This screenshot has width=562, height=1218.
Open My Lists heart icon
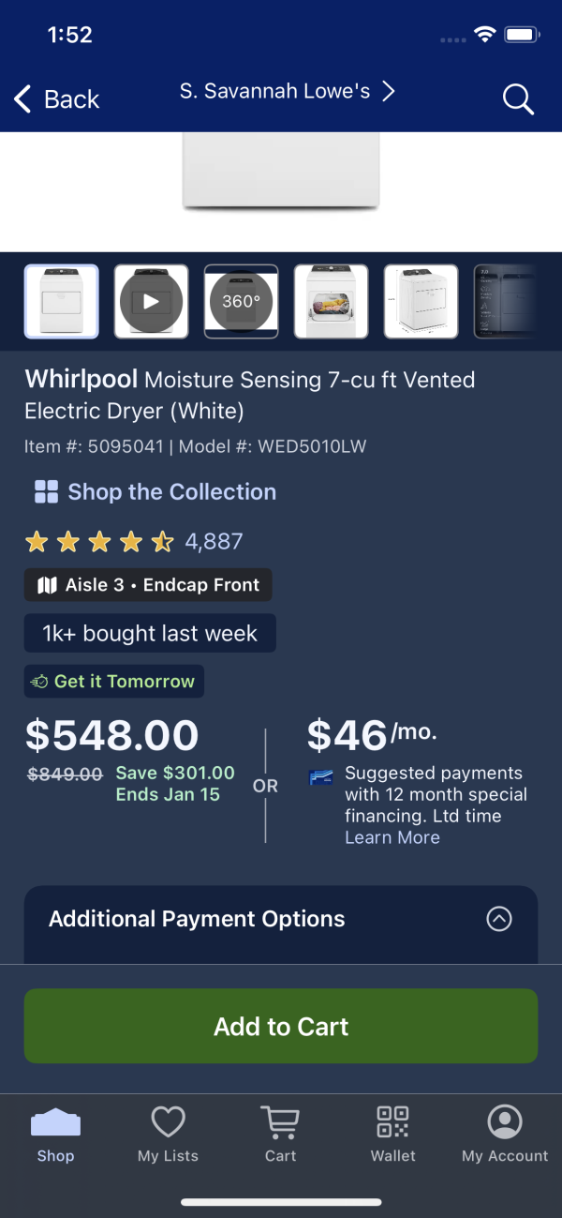(168, 1121)
